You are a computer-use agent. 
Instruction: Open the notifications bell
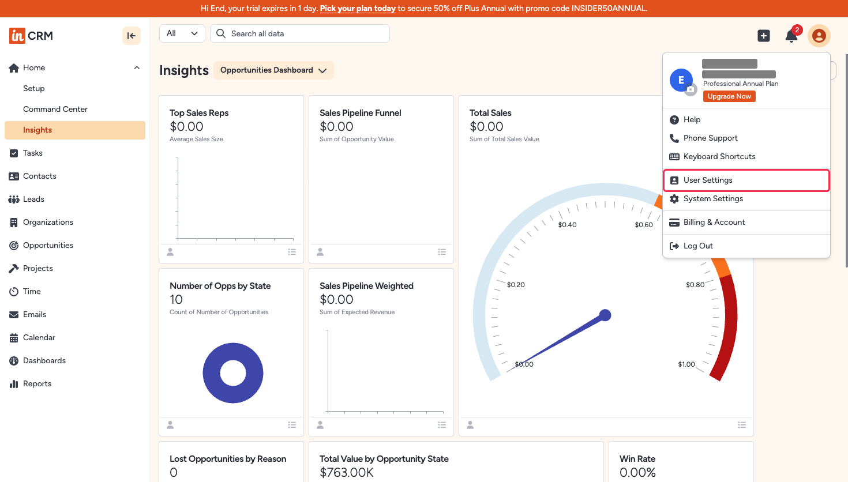point(791,36)
